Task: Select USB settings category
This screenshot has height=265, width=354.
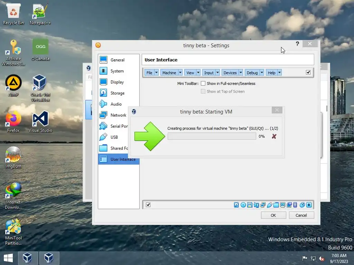Action: point(113,137)
